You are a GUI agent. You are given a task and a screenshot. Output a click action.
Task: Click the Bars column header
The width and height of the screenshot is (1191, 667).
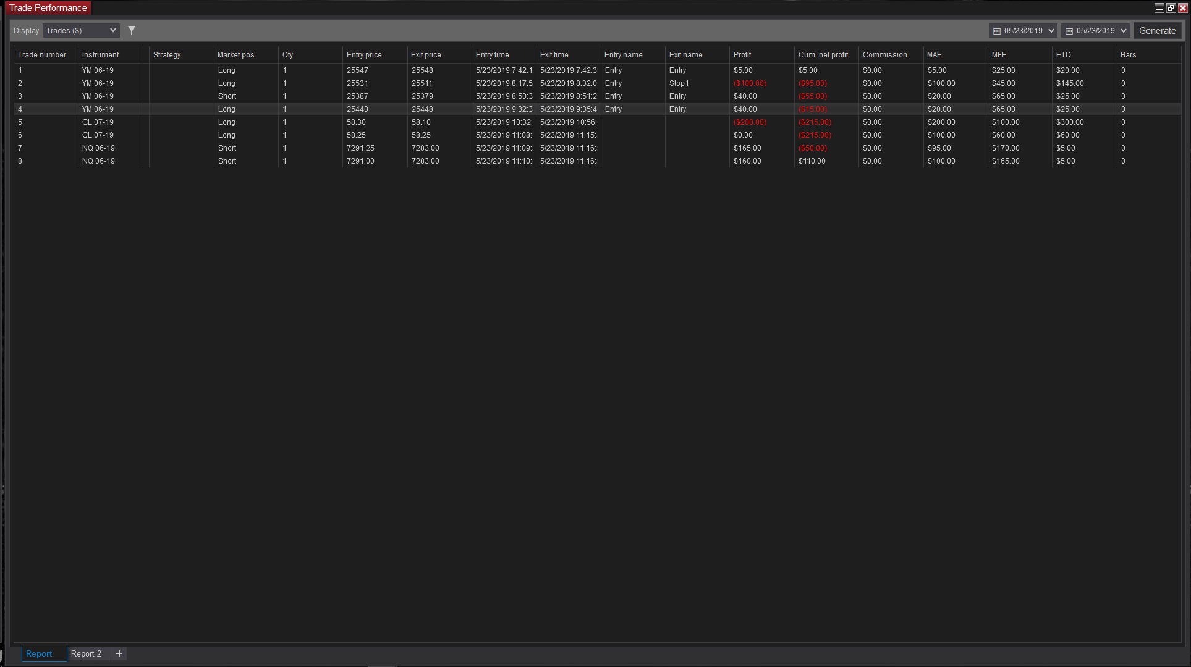(1149, 55)
